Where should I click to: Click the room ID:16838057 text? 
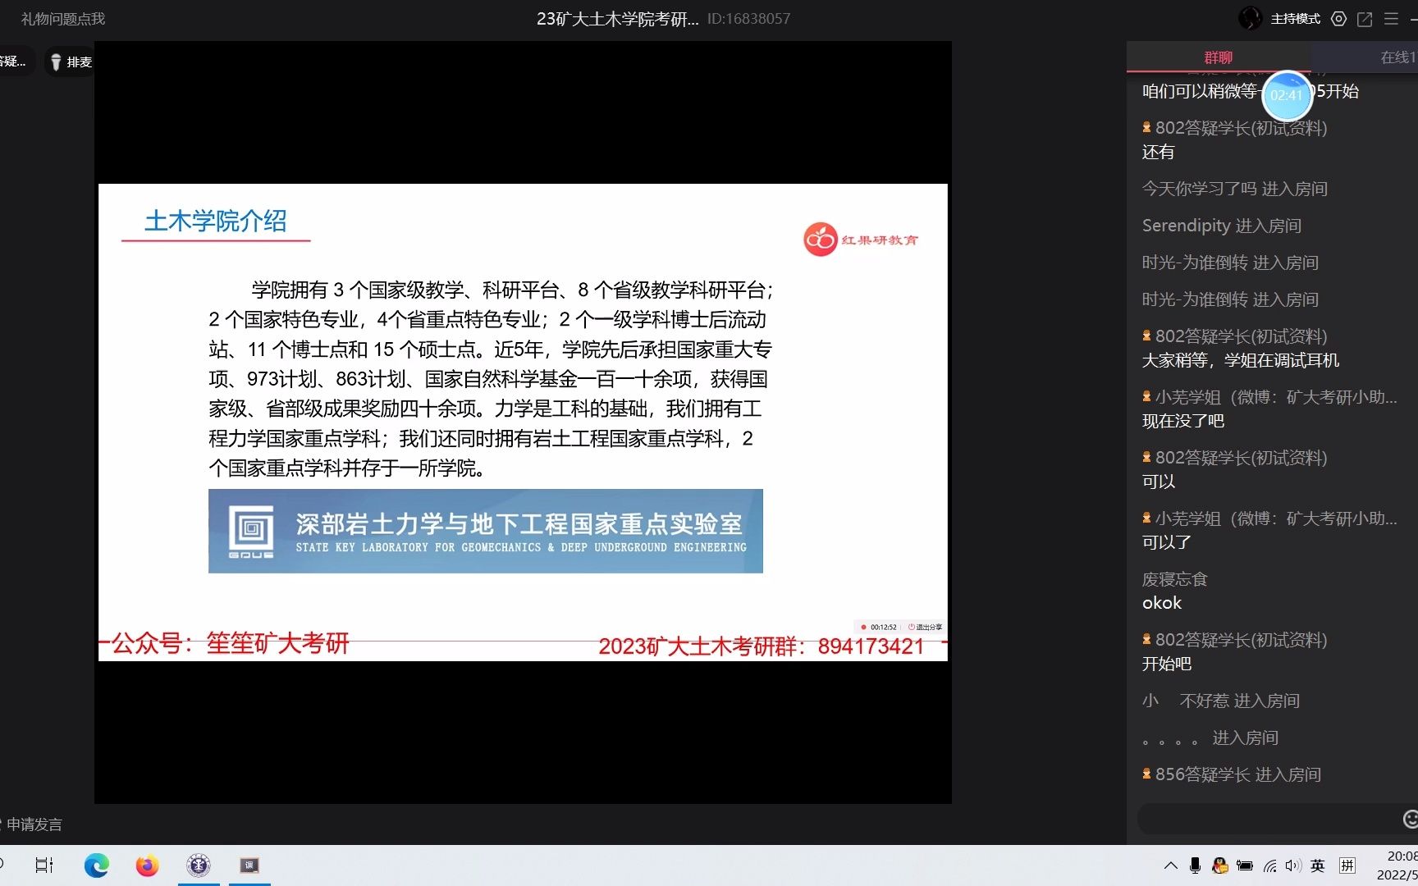[x=748, y=19]
